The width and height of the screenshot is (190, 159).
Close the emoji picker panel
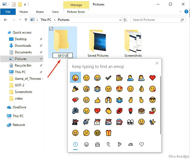pos(157,63)
